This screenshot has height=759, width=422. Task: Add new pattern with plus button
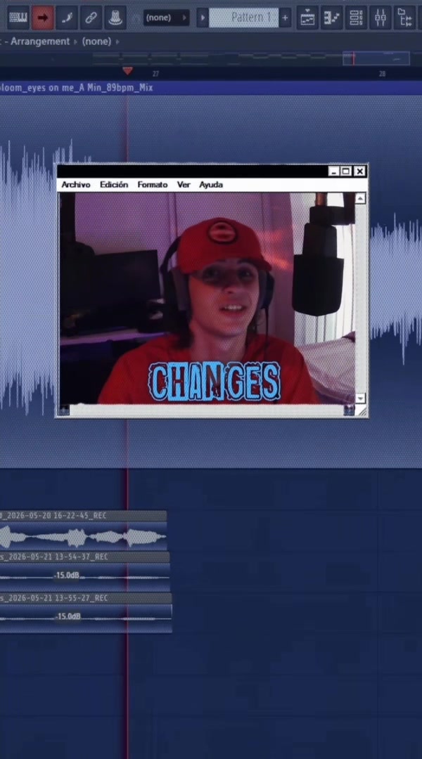pos(285,18)
